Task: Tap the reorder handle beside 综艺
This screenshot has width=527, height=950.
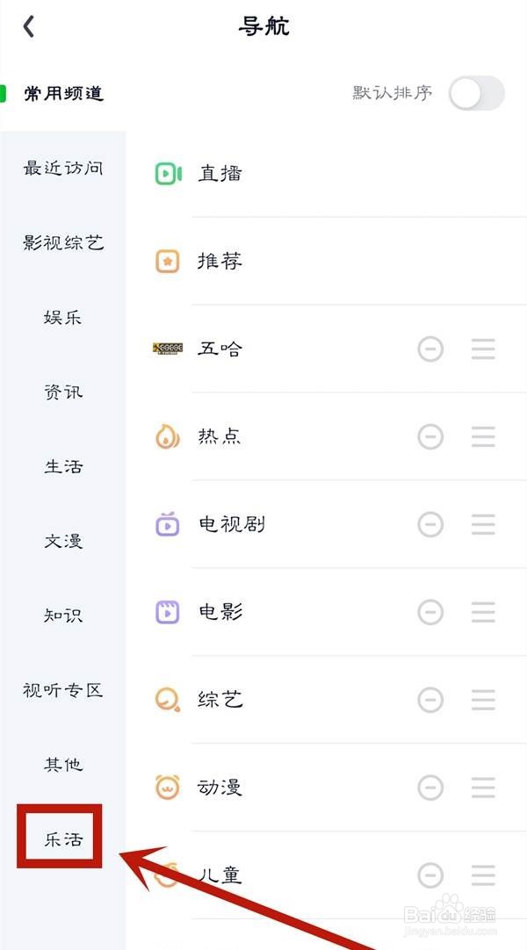Action: coord(483,701)
